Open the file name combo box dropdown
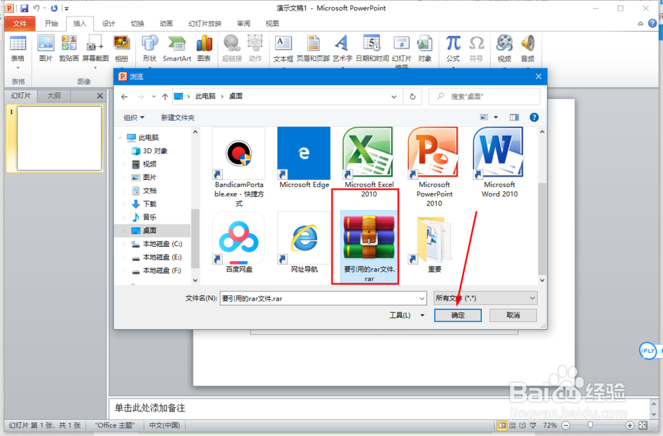Screen dimensions: 663x436 pos(422,299)
